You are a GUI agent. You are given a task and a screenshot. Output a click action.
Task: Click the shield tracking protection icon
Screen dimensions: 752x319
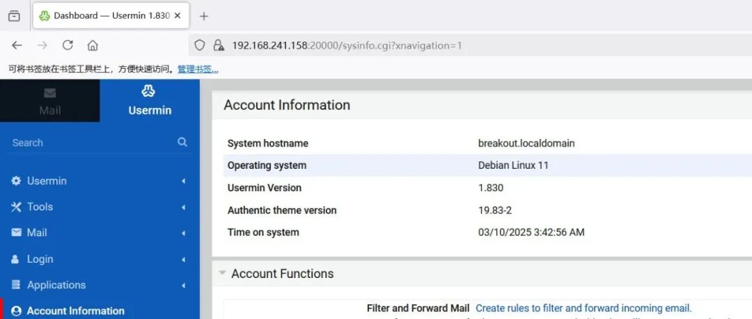[200, 45]
